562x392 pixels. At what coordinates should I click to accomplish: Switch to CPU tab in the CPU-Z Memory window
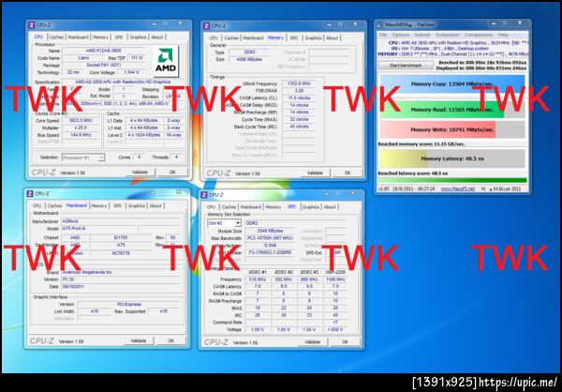point(214,38)
